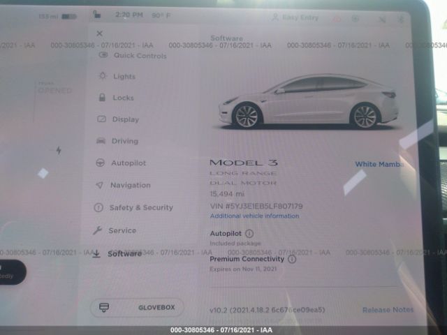Screen dimensions: 447x335
Task: Close the settings panel with X
Action: (99, 33)
